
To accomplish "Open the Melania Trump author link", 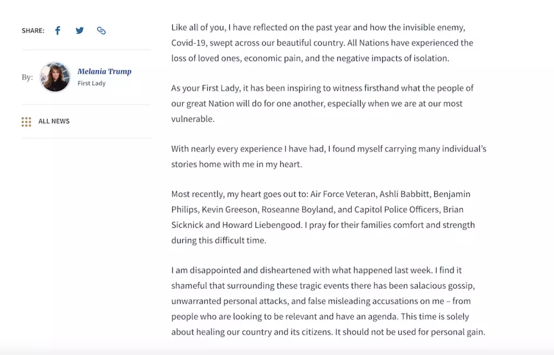I will [x=104, y=71].
